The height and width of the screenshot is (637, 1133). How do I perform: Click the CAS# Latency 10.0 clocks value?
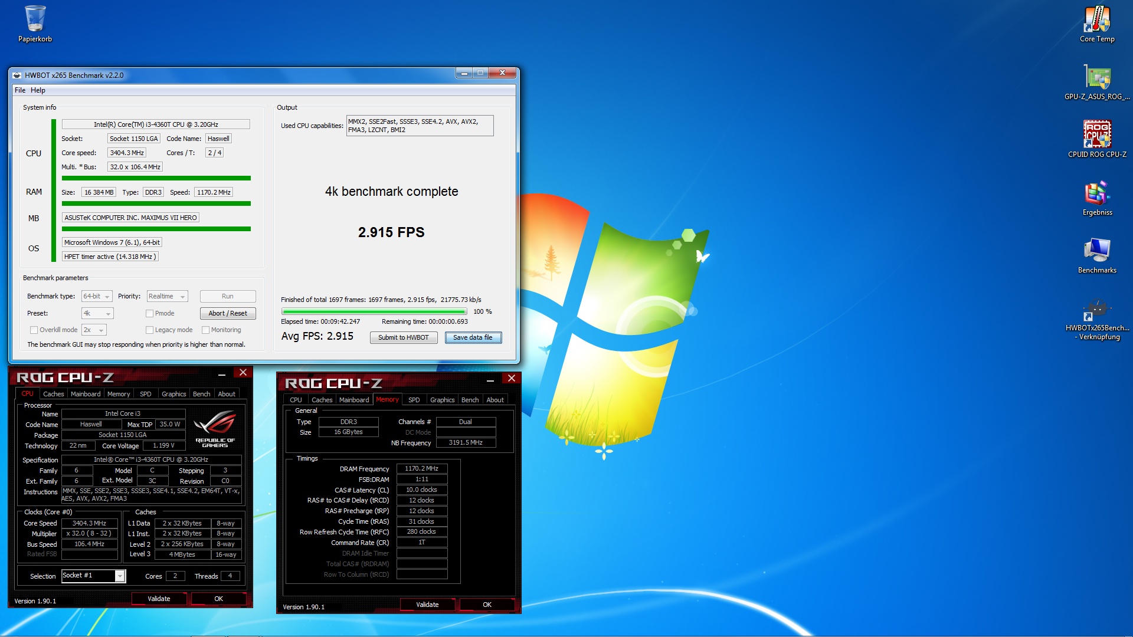422,490
